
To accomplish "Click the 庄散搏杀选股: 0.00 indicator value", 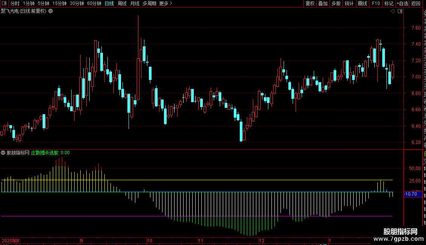I will (50, 153).
